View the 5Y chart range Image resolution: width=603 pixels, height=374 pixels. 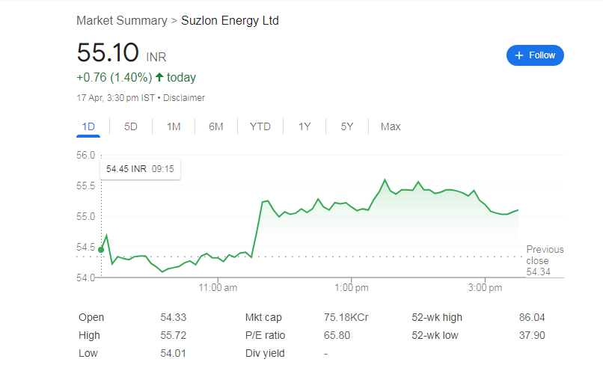coord(346,126)
